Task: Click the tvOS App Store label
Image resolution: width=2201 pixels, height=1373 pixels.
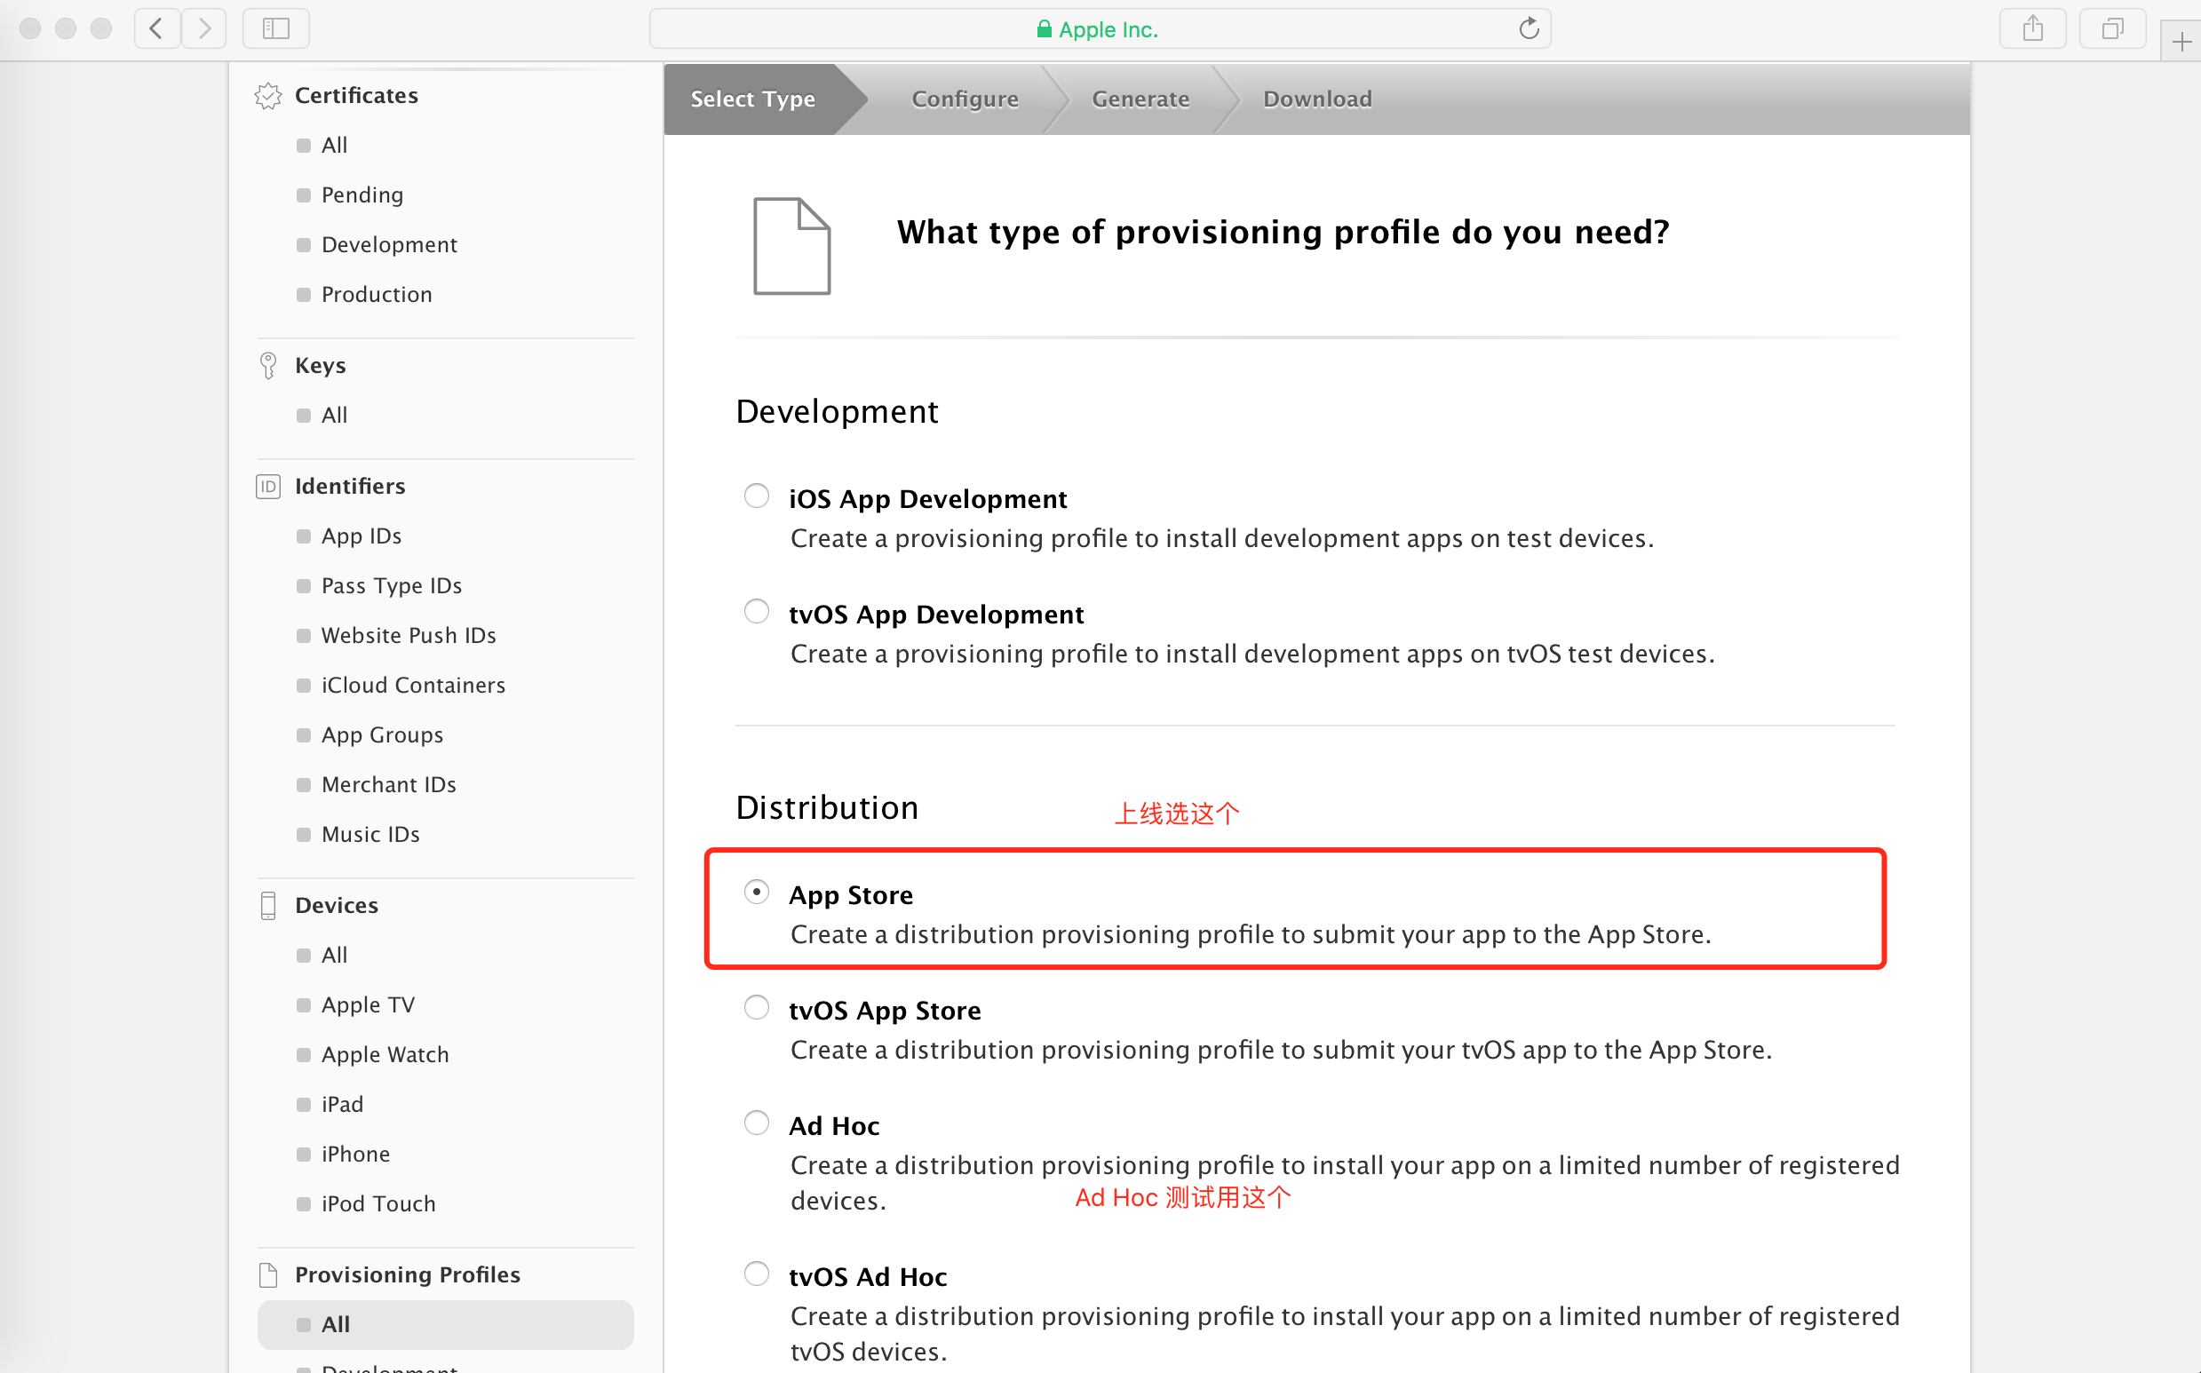Action: tap(886, 1011)
